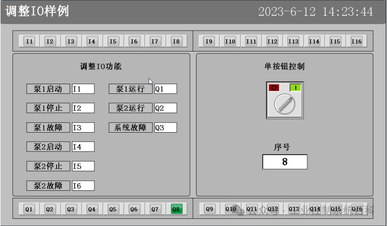Screen dimensions: 387x226
Task: Toggle the I7 input indicator button
Action: tap(155, 41)
